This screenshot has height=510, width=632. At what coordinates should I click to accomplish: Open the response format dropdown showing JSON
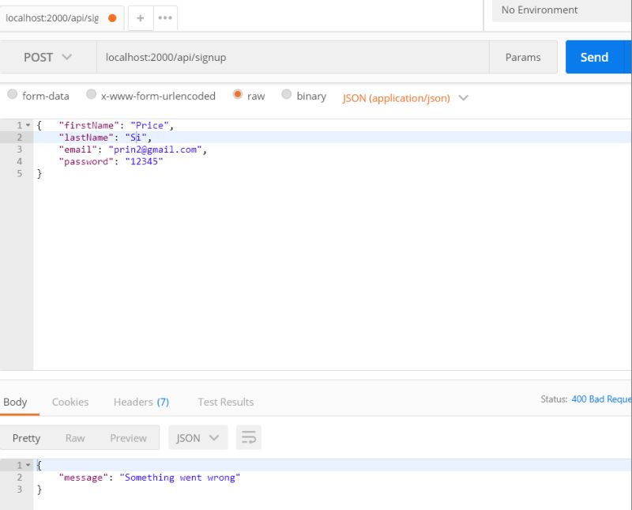(197, 437)
